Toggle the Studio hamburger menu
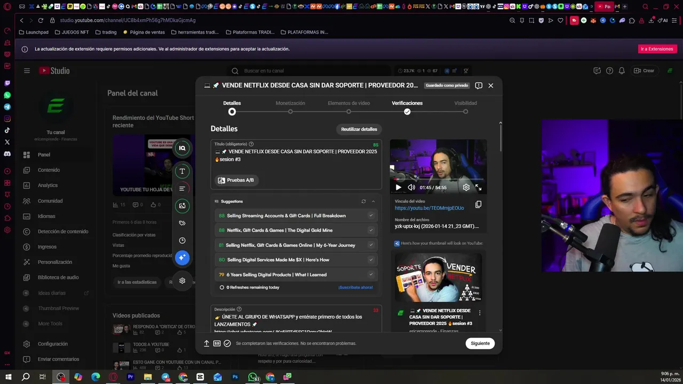 [27, 70]
